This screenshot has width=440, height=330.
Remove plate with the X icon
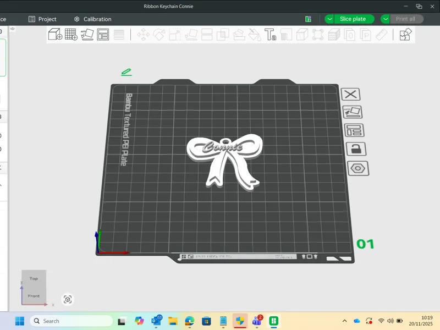pos(350,94)
